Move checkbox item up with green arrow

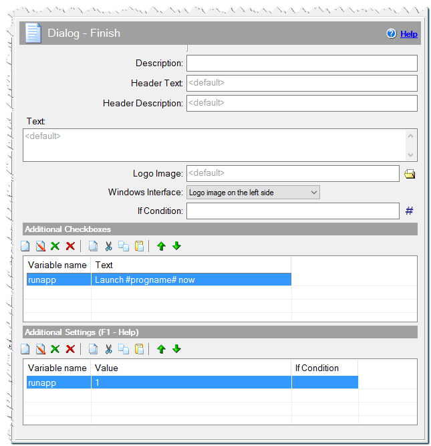161,246
